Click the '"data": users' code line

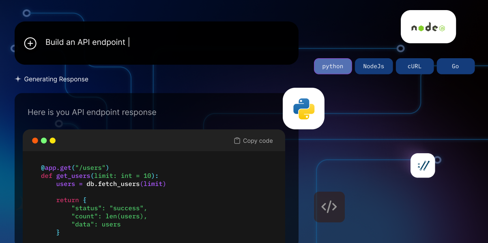96,224
